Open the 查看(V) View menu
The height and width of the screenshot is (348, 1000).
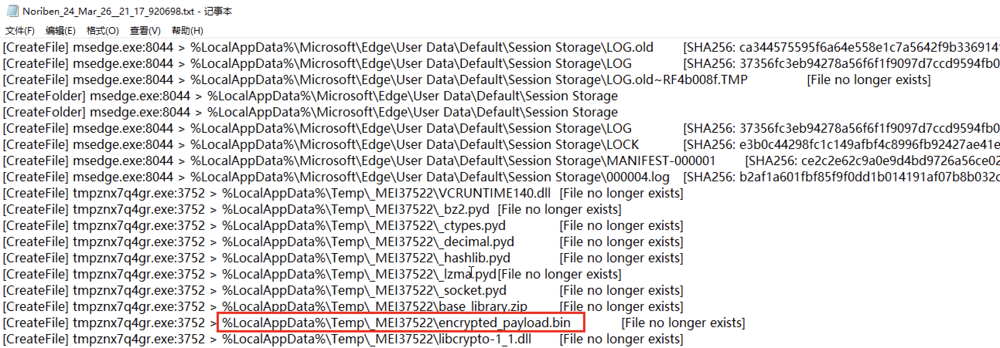coord(145,30)
